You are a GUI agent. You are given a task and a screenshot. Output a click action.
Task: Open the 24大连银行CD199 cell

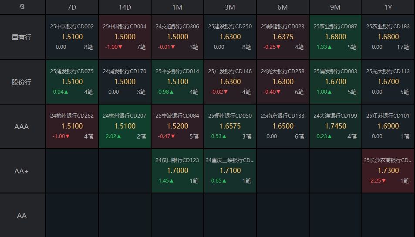click(335, 126)
